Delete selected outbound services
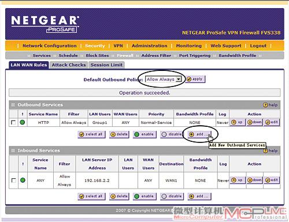 tap(119, 134)
